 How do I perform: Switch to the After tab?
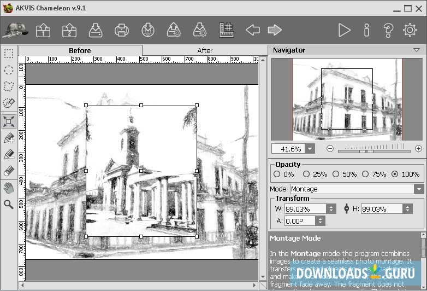205,50
